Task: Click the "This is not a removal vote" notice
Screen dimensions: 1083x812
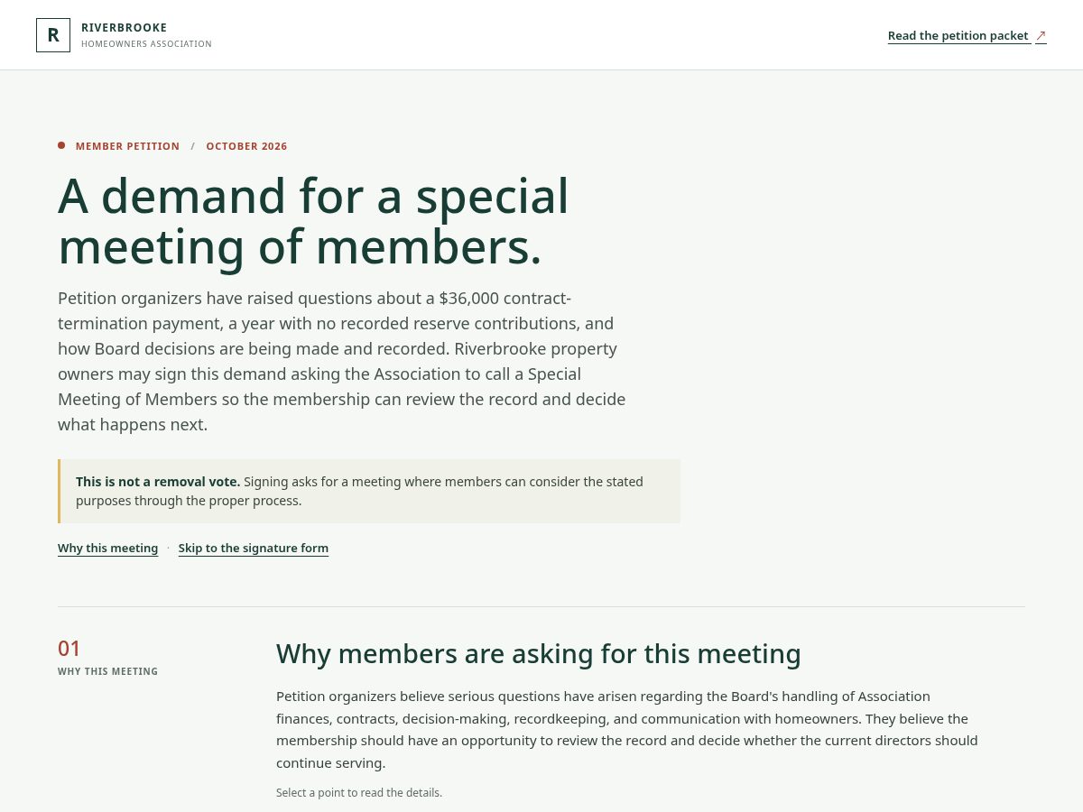Action: [369, 491]
